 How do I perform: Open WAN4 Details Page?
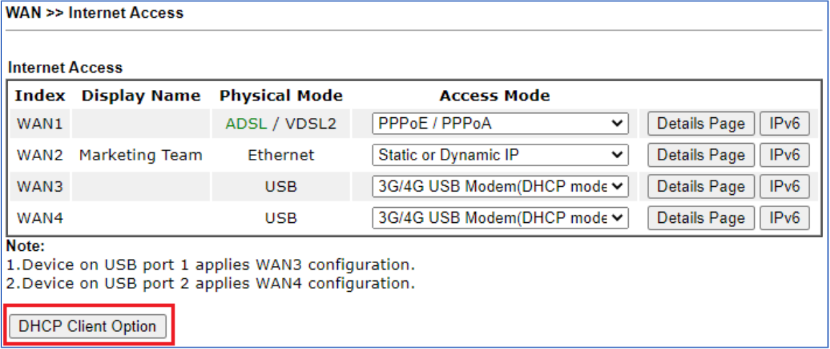tap(701, 218)
